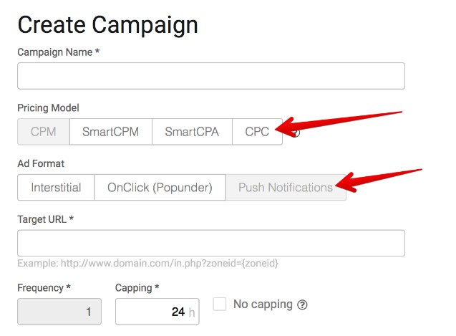
Task: Click the example URL hint text
Action: point(147,263)
